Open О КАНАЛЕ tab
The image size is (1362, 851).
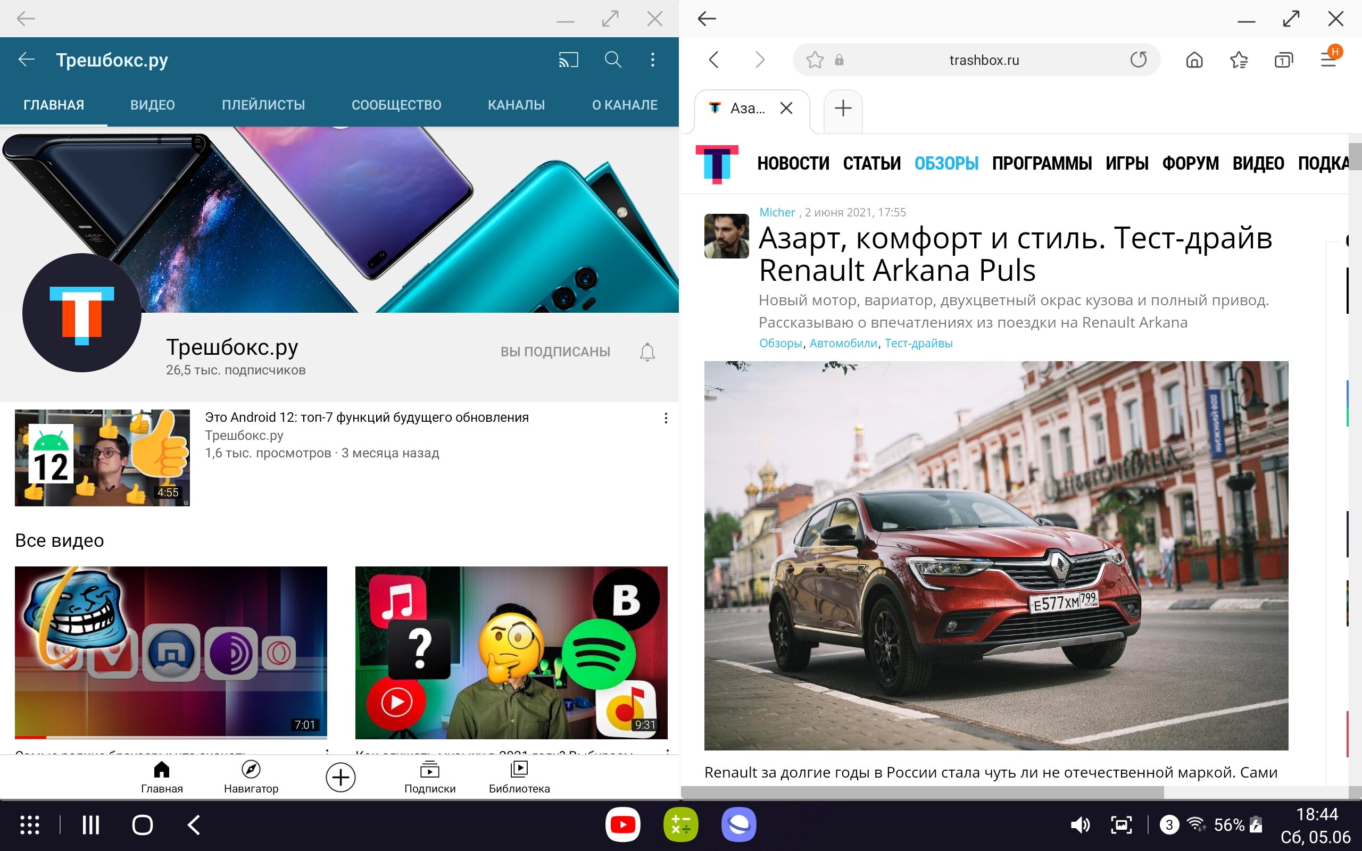coord(625,105)
